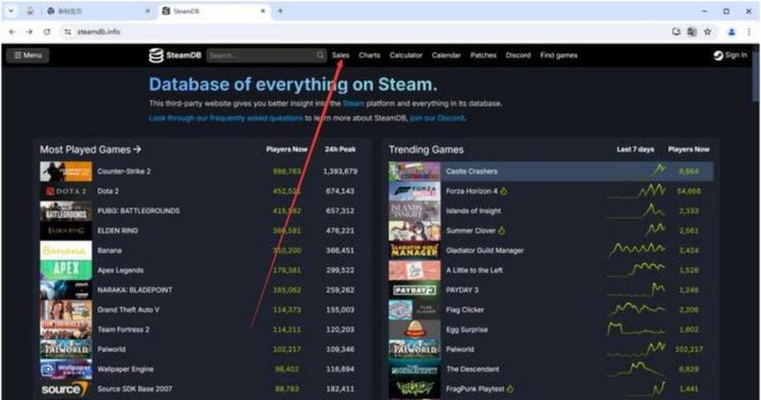This screenshot has height=400, width=761.
Task: Click the Apex Legends thumbnail
Action: [65, 271]
